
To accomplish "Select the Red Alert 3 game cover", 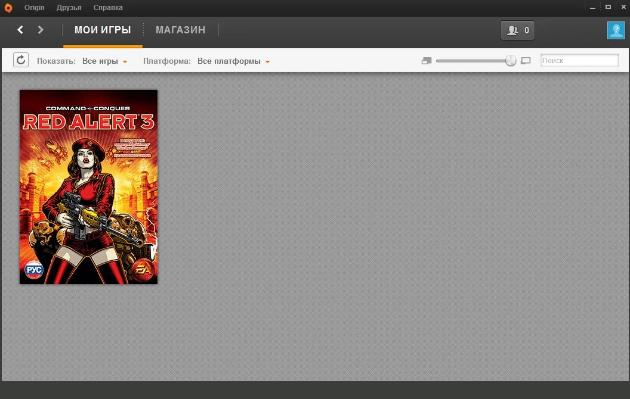I will click(x=88, y=187).
